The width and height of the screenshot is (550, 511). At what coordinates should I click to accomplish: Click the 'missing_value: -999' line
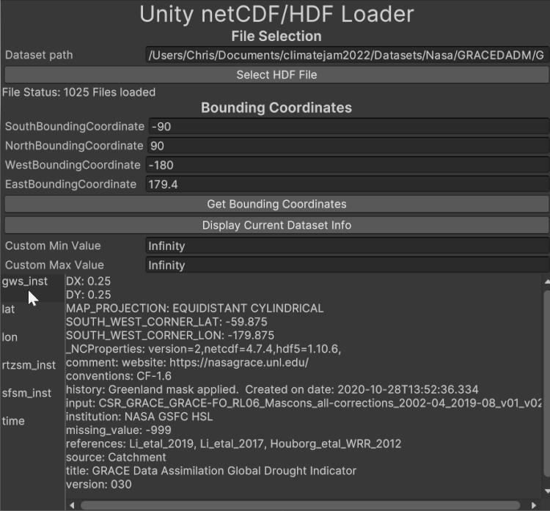pos(119,430)
